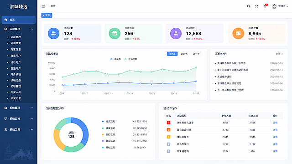Open the notification bell
This screenshot has height=164, width=292.
265,6
